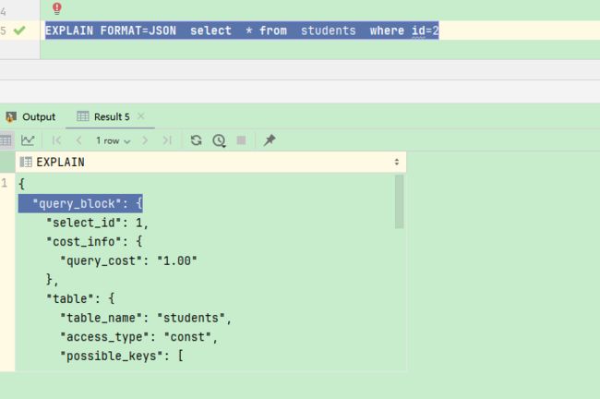This screenshot has width=600, height=399.
Task: Go to last page of results
Action: coord(167,140)
